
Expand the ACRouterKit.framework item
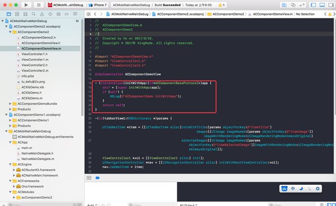click(14, 170)
